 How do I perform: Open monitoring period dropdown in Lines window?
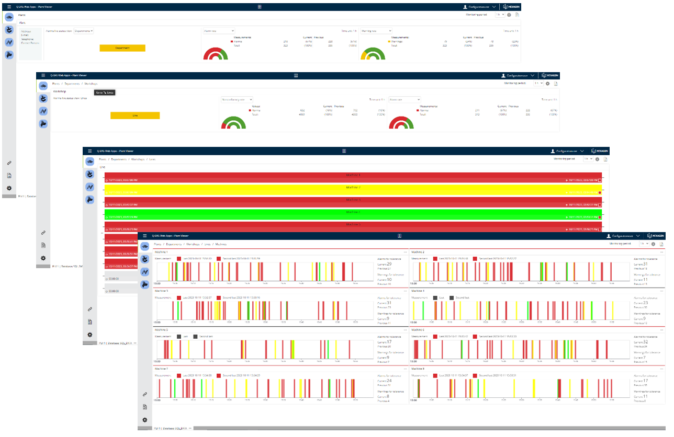[588, 159]
